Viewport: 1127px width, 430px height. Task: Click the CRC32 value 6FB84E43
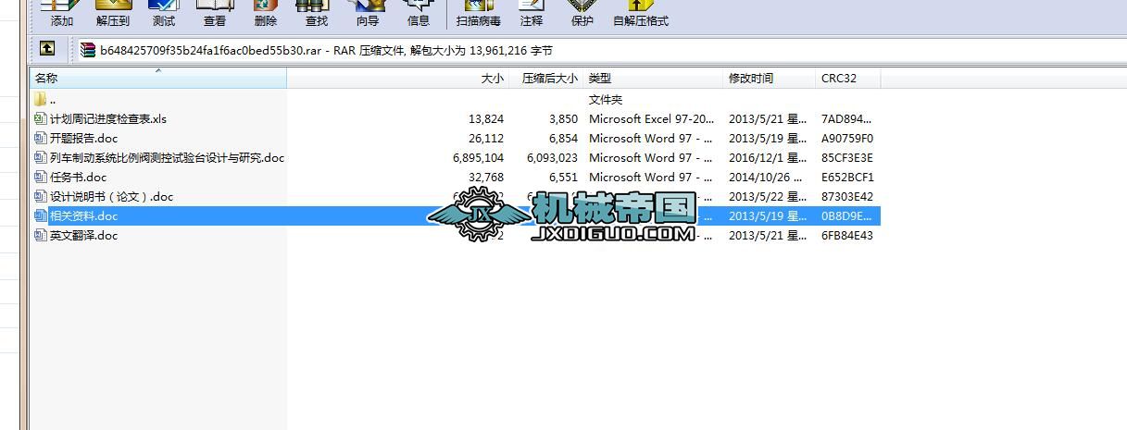(847, 235)
